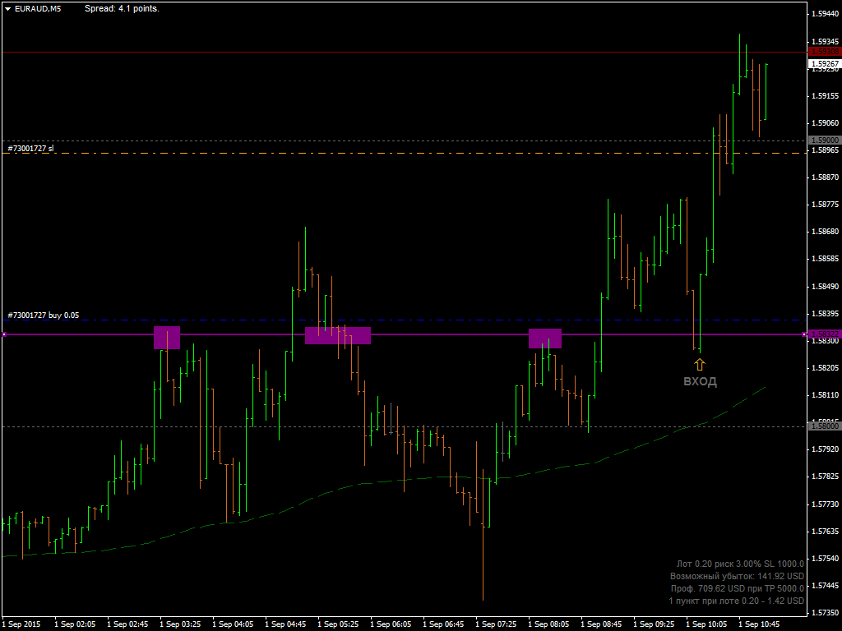This screenshot has height=631, width=842.
Task: Open the EURAUD,M5 chart dropdown triangle
Action: 7,9
